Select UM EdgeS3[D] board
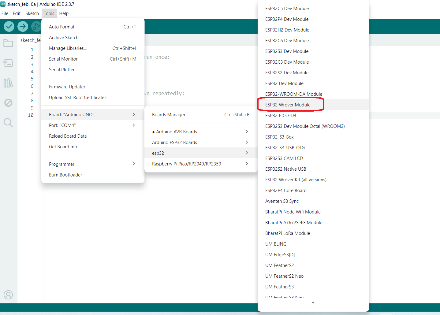440x315 pixels. [x=313, y=255]
